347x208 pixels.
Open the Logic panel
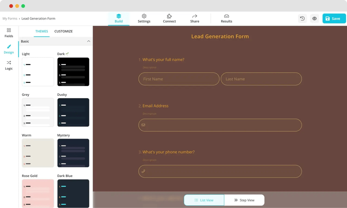[9, 65]
